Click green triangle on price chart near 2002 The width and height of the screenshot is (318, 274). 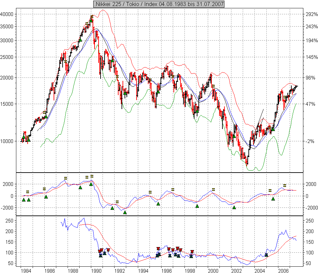(234, 136)
